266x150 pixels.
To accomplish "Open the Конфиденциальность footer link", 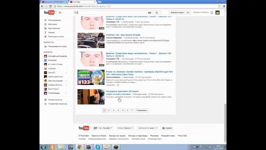I will [97, 139].
